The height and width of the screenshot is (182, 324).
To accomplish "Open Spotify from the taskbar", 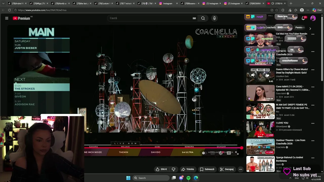I will coord(188,178).
